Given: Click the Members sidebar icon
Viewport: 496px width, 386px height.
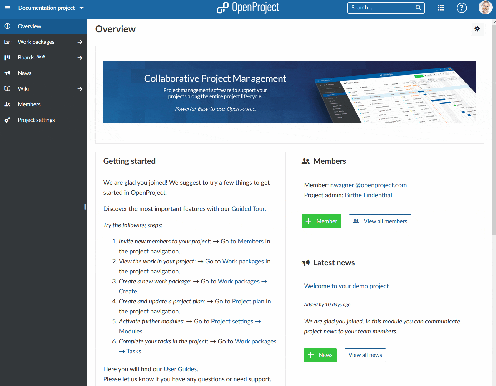Looking at the screenshot, I should point(7,104).
